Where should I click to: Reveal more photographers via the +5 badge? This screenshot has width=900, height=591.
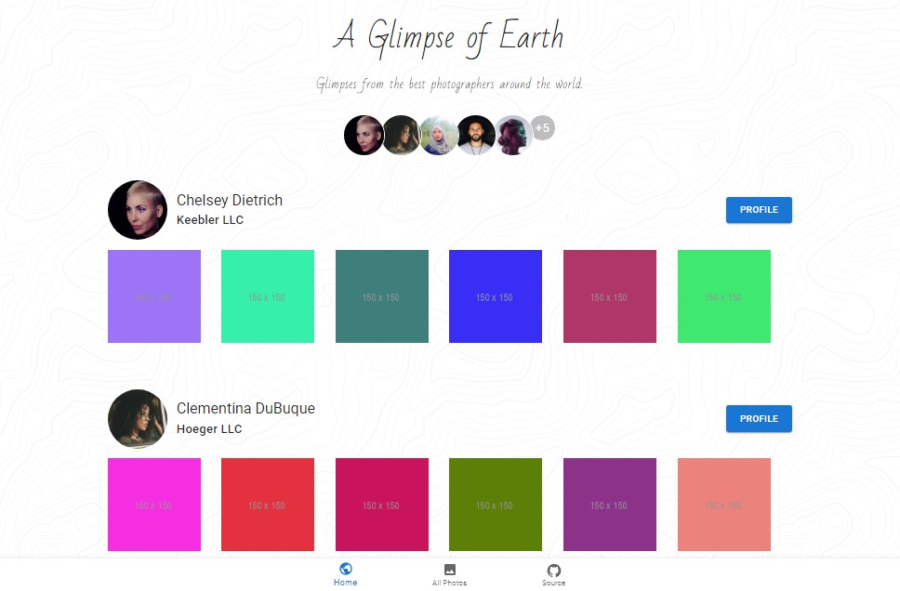point(543,128)
